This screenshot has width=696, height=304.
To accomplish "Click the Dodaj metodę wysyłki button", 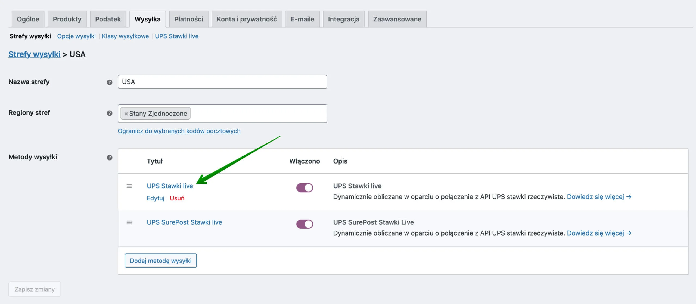I will (161, 261).
